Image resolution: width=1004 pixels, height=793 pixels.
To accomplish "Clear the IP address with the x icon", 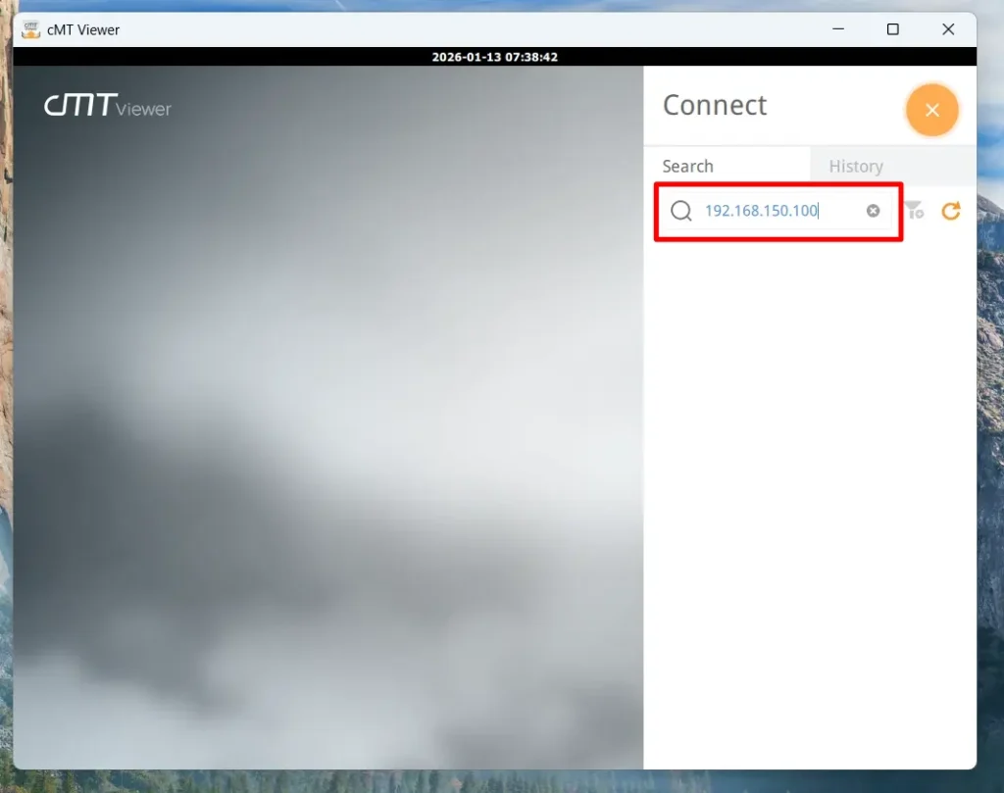I will (x=873, y=211).
